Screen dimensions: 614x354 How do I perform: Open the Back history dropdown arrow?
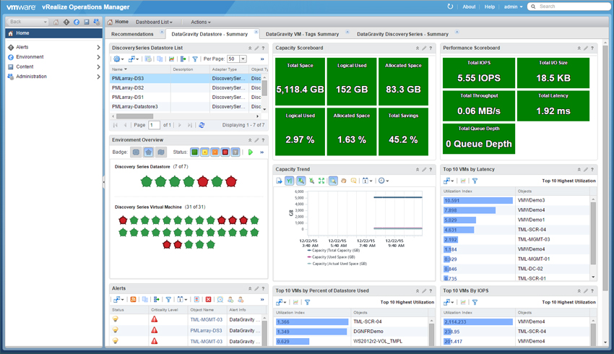46,22
